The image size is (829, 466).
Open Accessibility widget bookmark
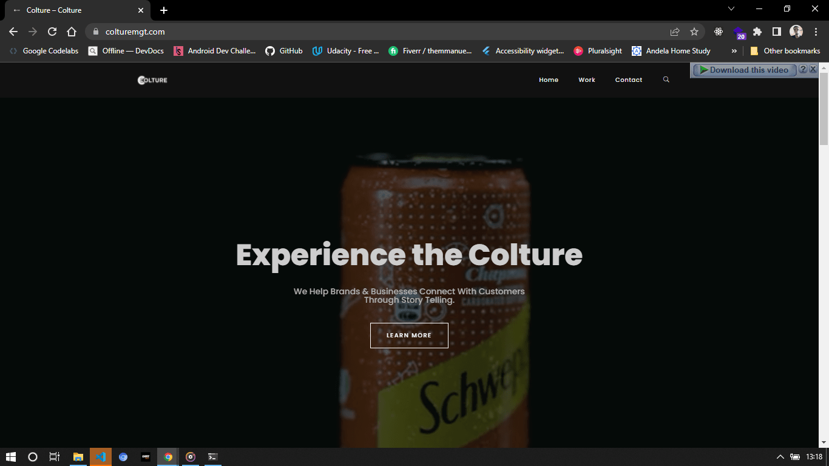(523, 51)
